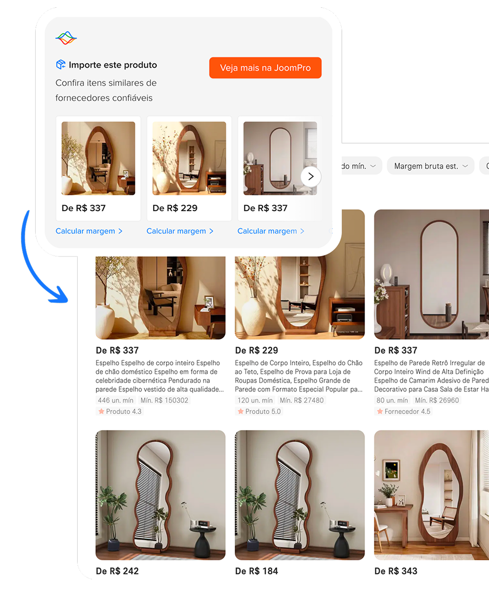
Task: Open the wavy mirror product priced R$ 184
Action: (300, 495)
